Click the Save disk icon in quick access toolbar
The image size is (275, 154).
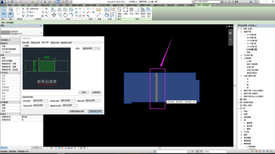click(12, 2)
